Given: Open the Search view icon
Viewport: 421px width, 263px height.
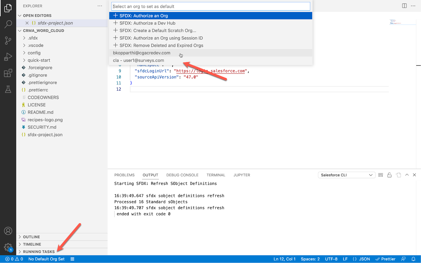Looking at the screenshot, I should (8, 24).
